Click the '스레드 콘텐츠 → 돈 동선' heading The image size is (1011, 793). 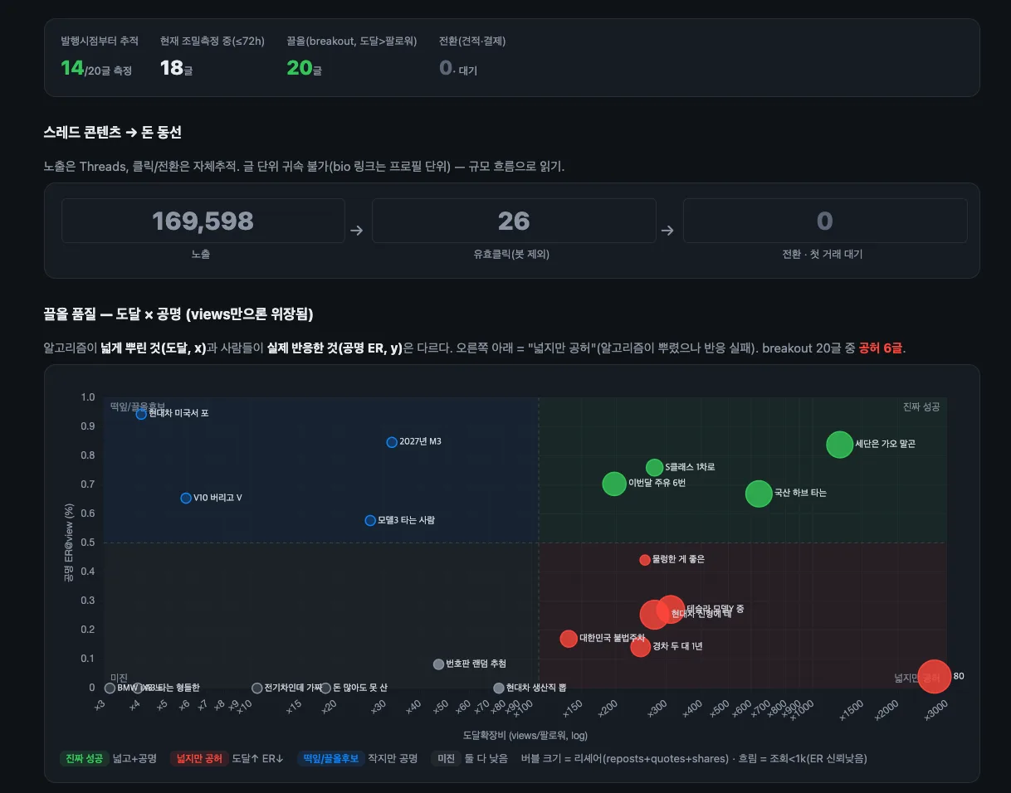[113, 133]
